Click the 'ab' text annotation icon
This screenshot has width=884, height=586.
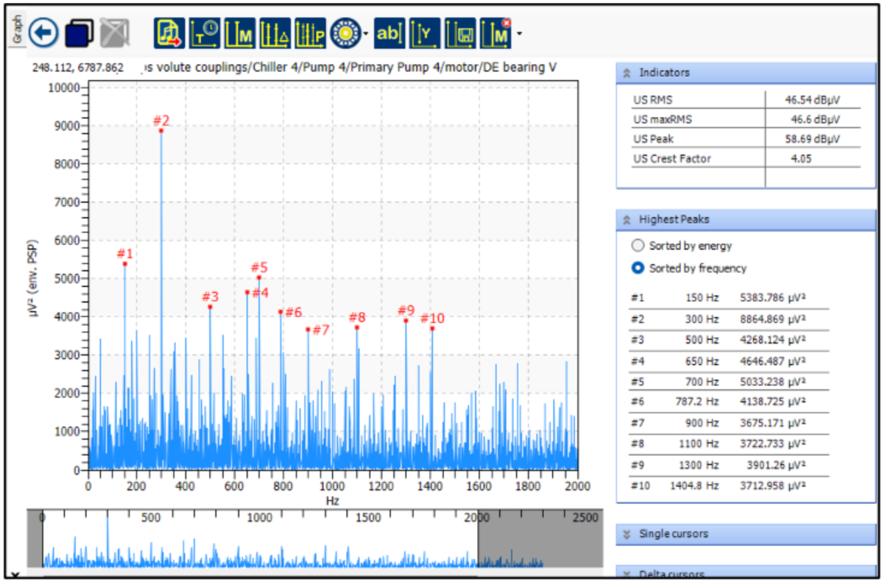(388, 33)
